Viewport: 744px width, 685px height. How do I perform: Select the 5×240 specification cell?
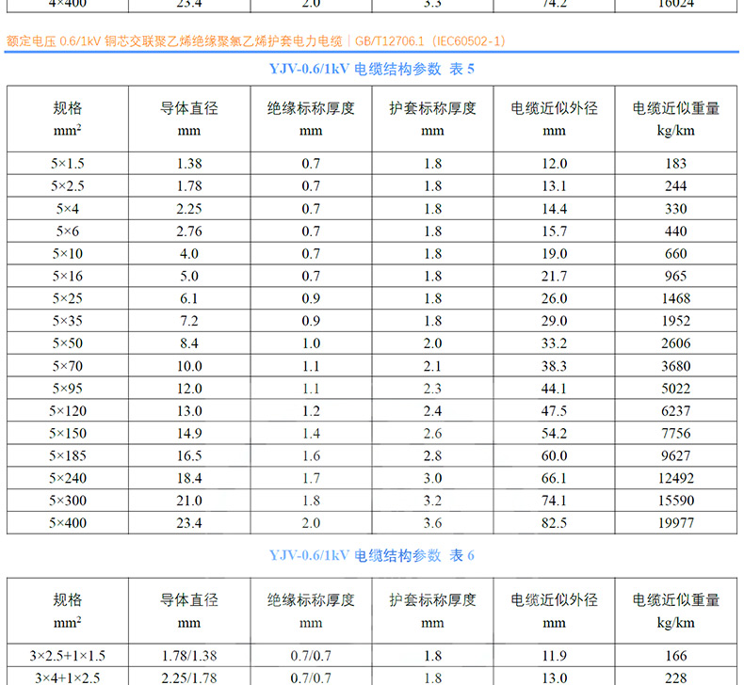68,478
